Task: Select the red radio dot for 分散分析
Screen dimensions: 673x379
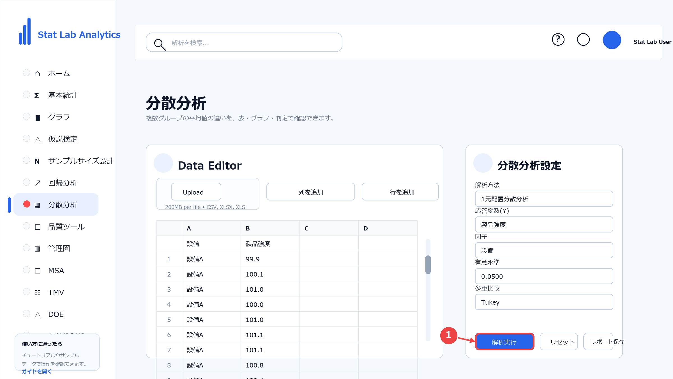Action: pos(27,204)
